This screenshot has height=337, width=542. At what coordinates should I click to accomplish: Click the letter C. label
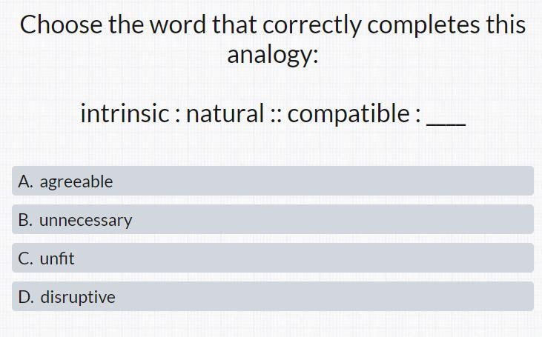coord(25,258)
